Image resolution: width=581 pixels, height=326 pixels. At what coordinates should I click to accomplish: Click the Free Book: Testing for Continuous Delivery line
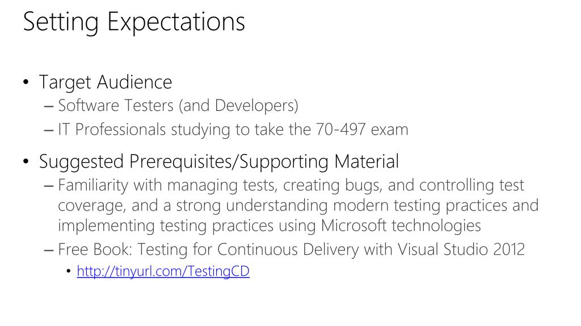291,249
